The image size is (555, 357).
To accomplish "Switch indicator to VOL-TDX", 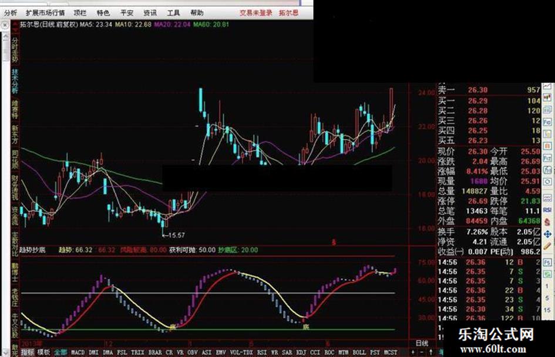I will point(241,352).
